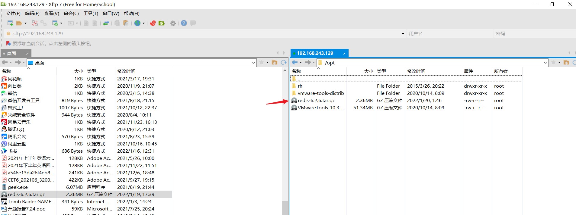Click the speech bubble feedback icon
Image resolution: width=576 pixels, height=215 pixels.
pos(193,23)
